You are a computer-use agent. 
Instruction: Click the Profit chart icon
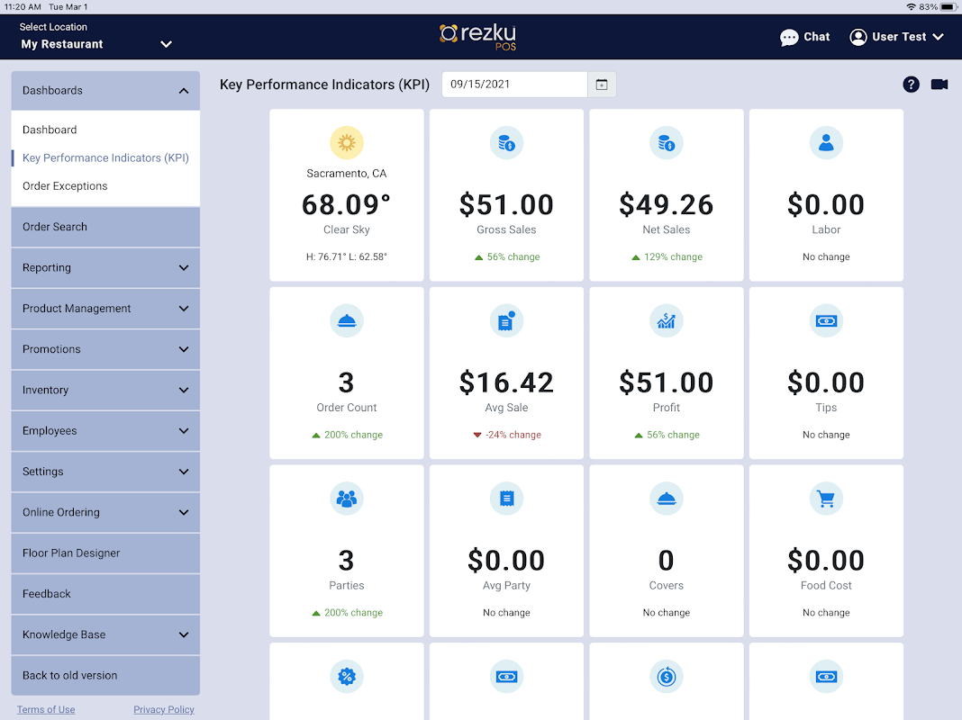click(x=667, y=320)
